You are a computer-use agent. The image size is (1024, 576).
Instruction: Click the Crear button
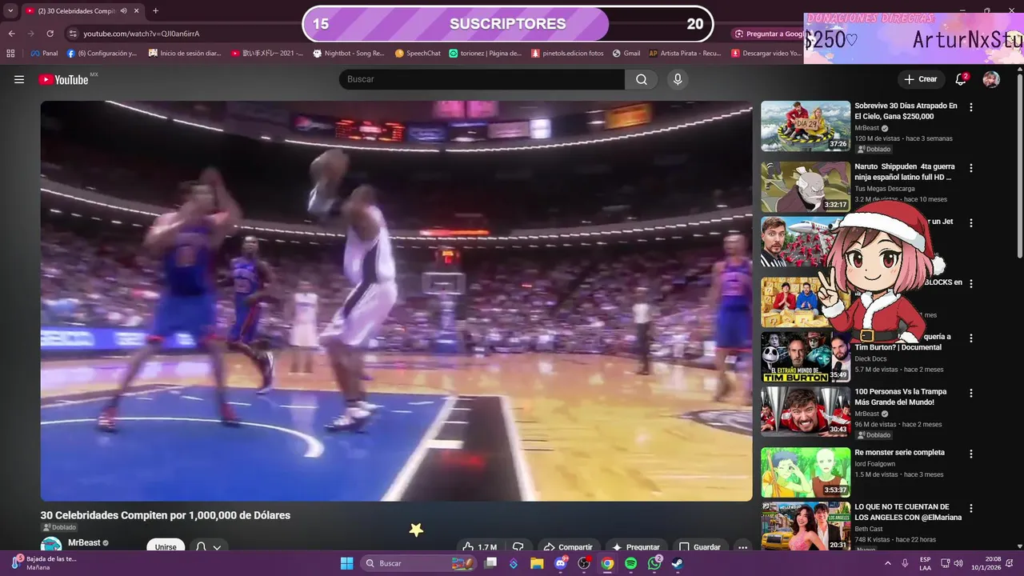coord(921,79)
